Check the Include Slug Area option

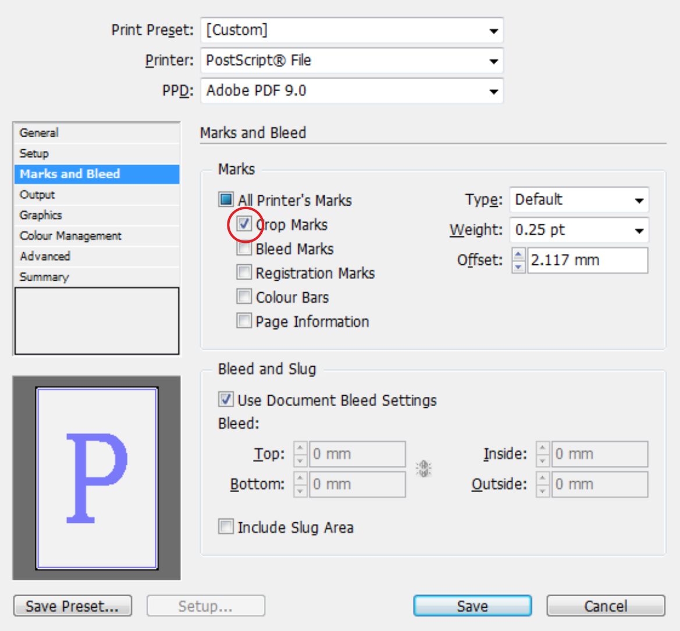click(226, 527)
